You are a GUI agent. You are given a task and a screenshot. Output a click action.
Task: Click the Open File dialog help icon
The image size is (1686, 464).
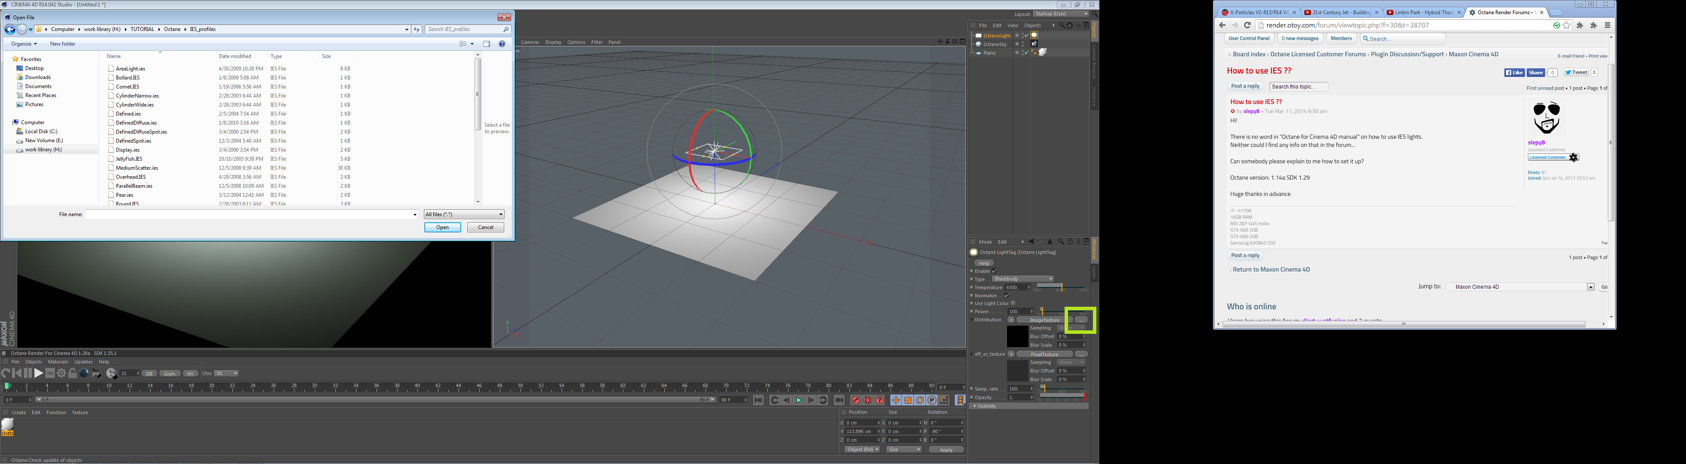point(502,44)
